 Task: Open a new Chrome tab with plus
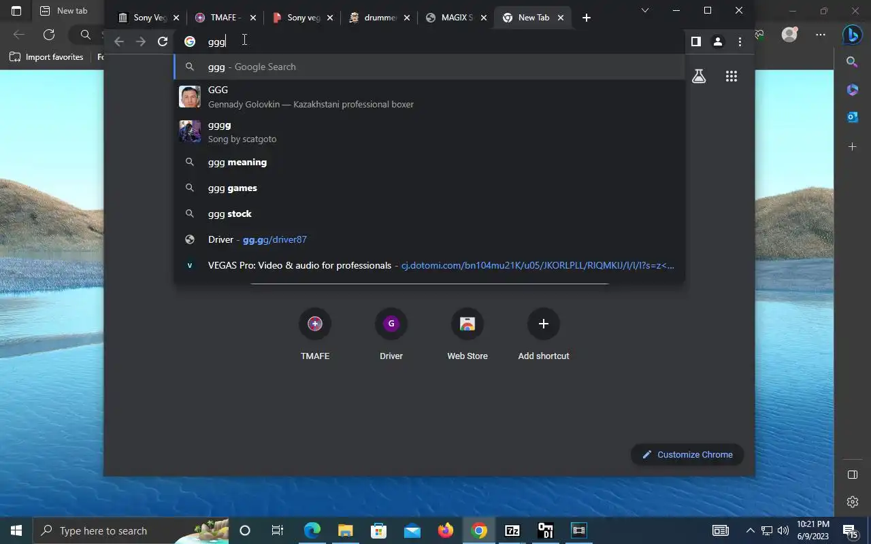pyautogui.click(x=587, y=18)
